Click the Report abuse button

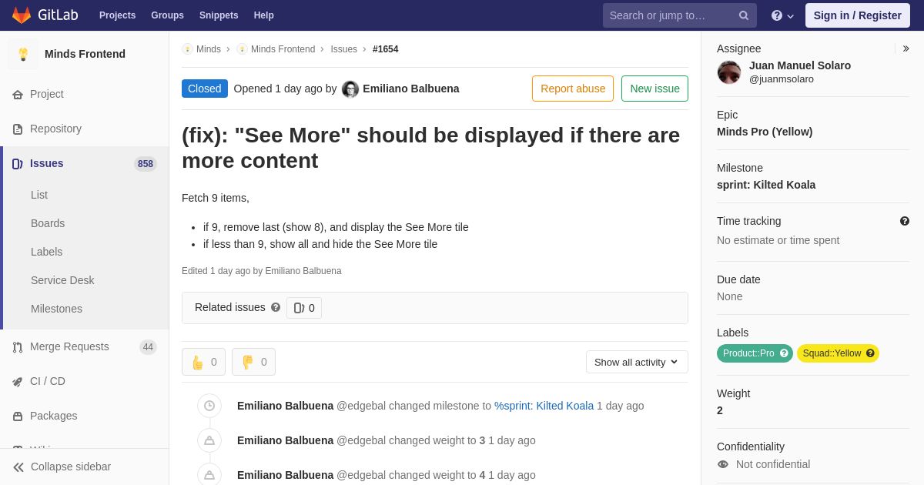[573, 89]
